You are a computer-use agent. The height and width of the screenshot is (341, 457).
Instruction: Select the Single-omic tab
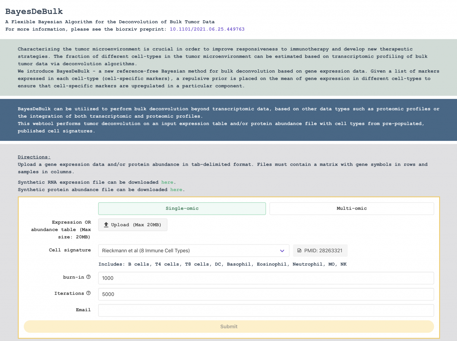182,208
